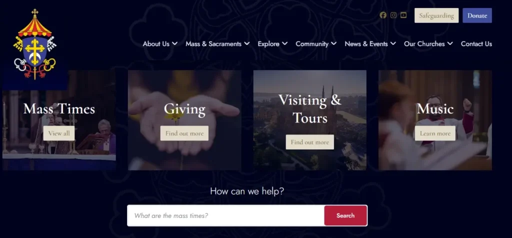
Task: Open the Facebook social icon
Action: click(383, 15)
